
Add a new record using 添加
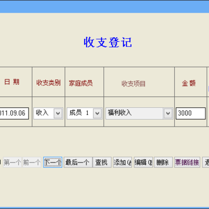122,163
